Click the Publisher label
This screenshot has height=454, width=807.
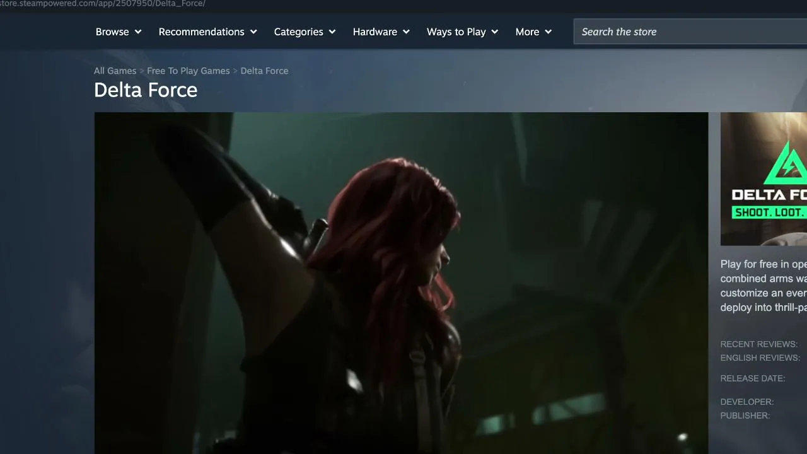click(745, 416)
